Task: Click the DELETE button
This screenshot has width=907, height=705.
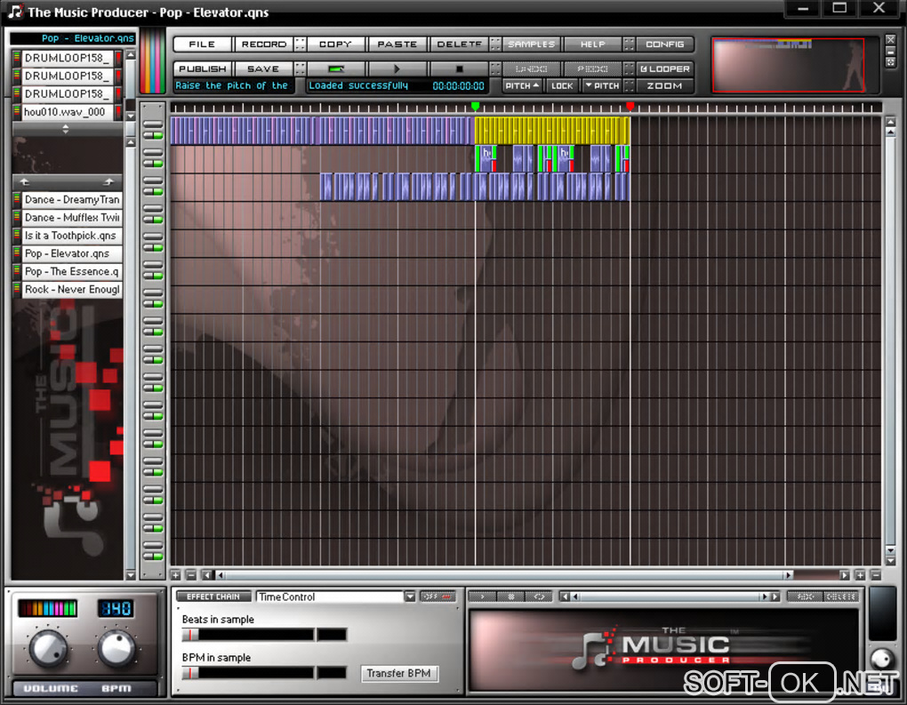Action: click(x=460, y=44)
